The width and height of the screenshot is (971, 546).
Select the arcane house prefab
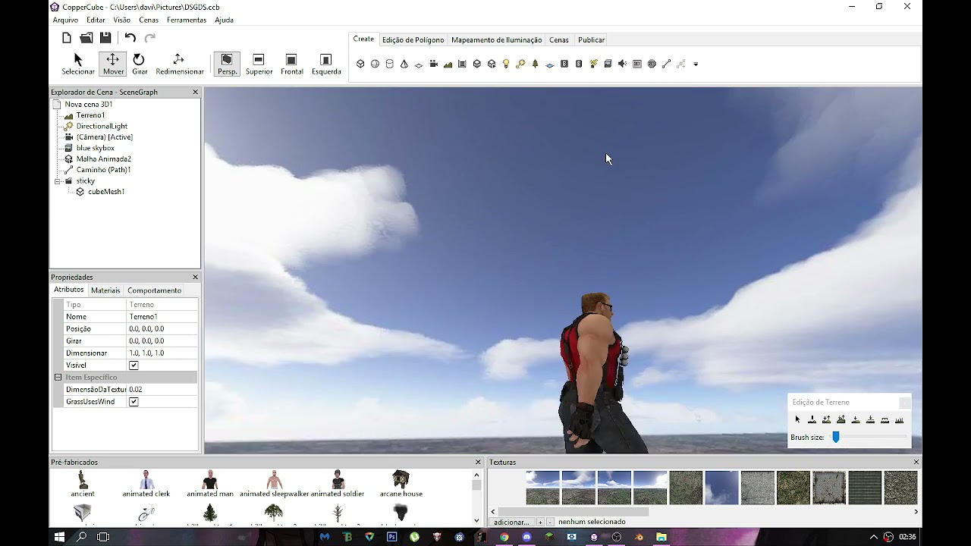coord(401,484)
